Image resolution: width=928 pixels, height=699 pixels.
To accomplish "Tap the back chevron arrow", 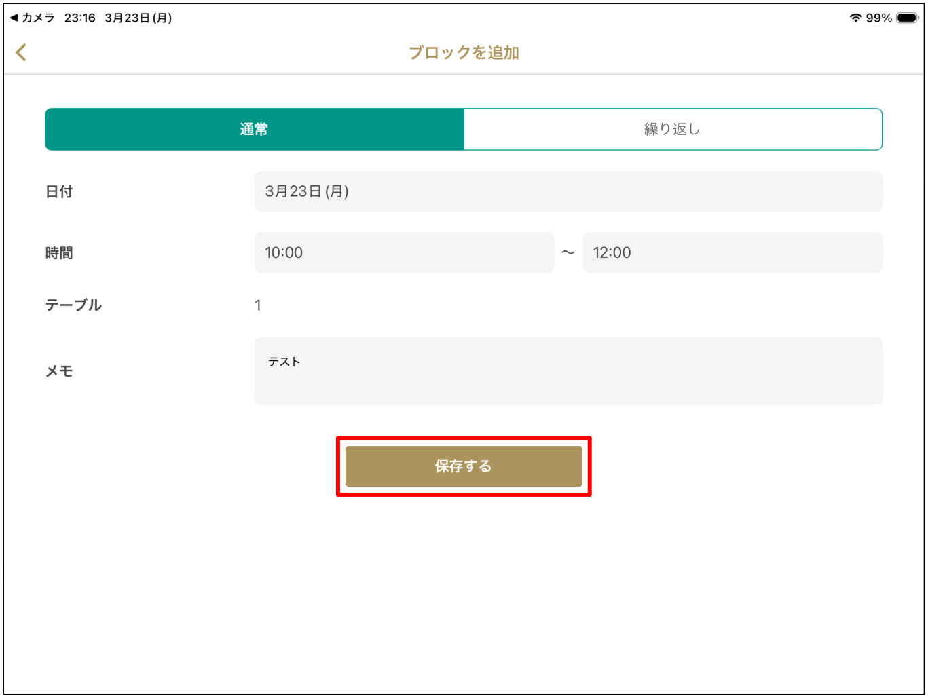I will 20,52.
